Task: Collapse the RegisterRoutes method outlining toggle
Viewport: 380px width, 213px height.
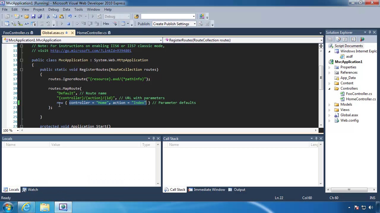Action: [x=21, y=70]
